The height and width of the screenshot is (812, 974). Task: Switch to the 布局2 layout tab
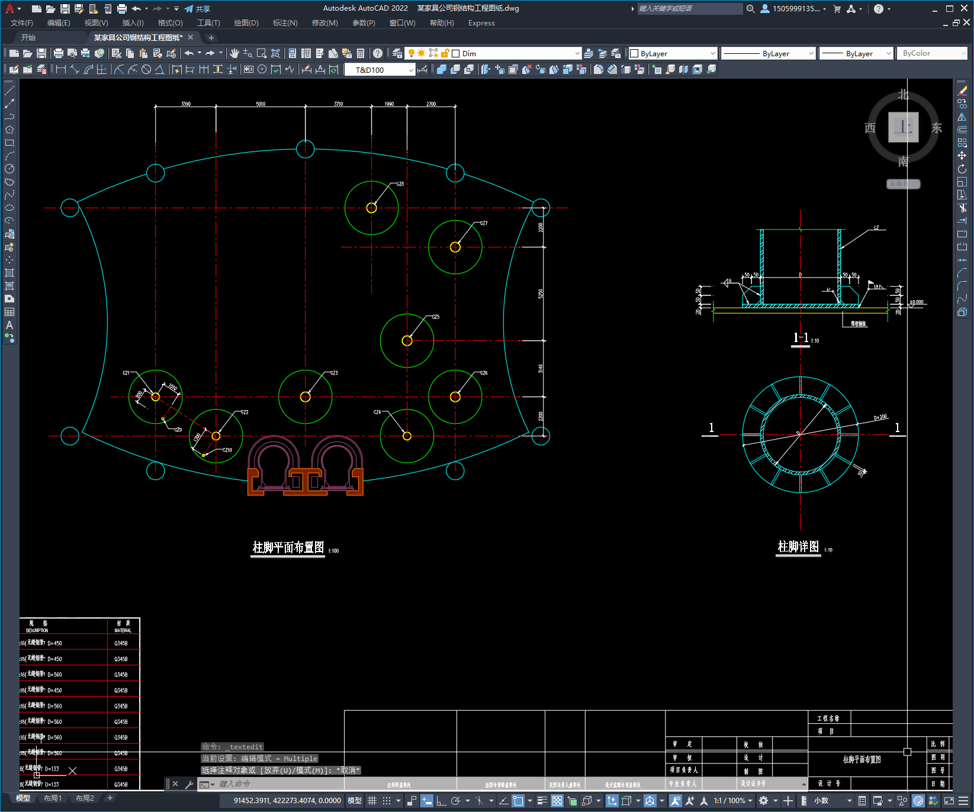(x=85, y=798)
